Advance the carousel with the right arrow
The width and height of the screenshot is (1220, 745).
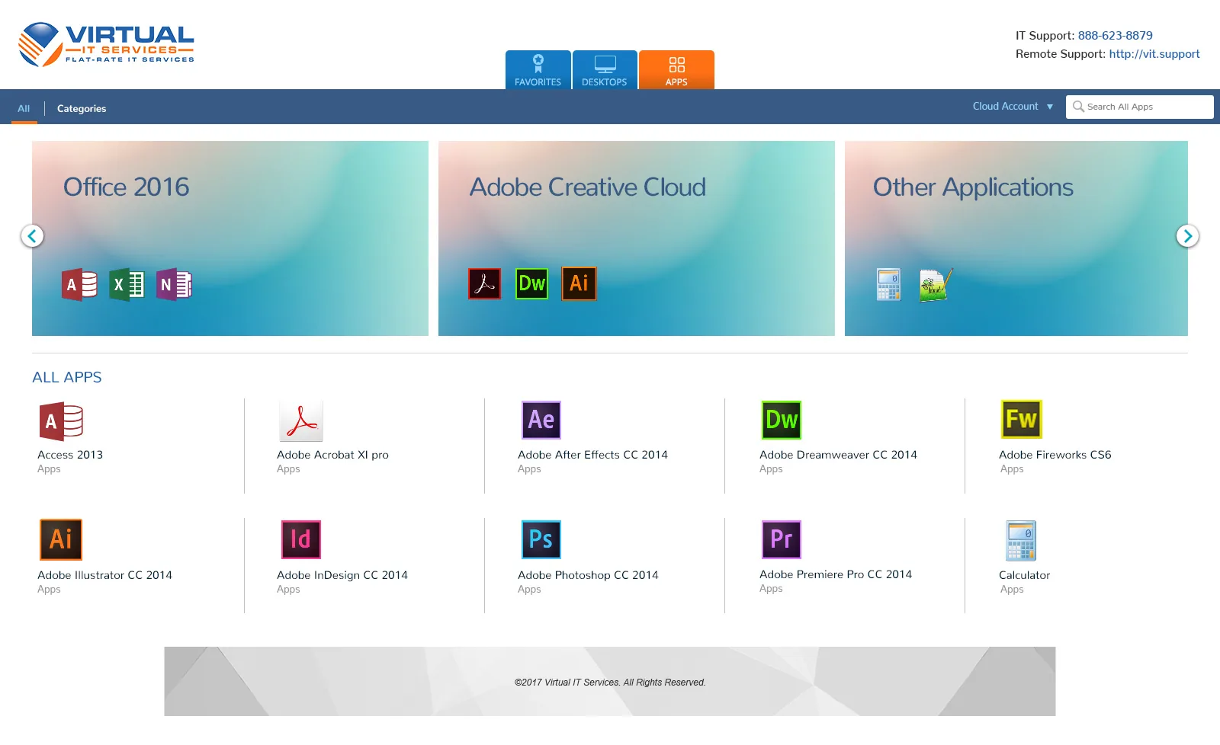(x=1187, y=236)
